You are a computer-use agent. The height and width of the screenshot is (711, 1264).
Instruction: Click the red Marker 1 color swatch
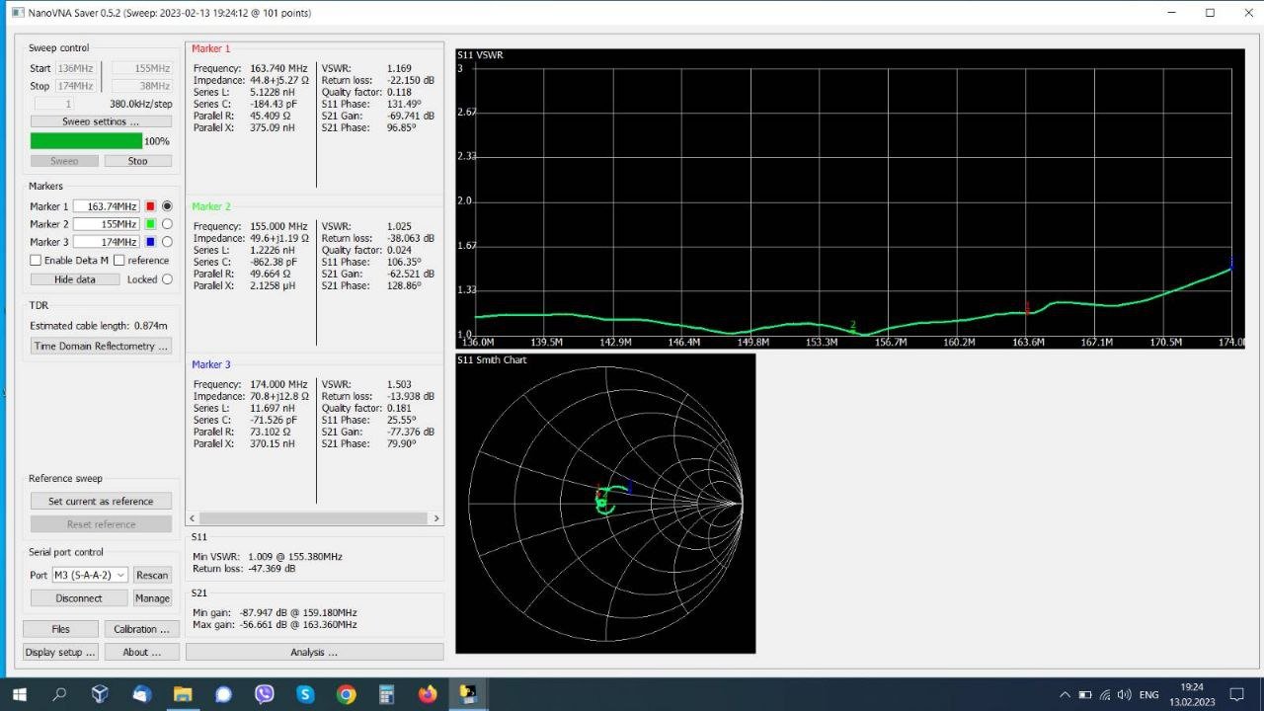click(x=150, y=206)
